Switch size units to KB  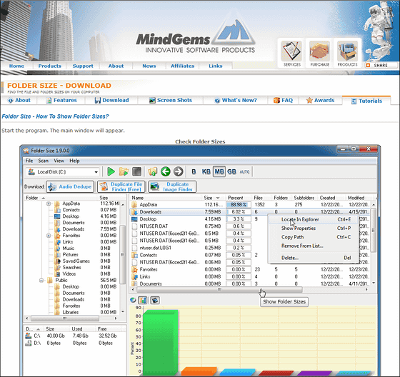[x=206, y=171]
